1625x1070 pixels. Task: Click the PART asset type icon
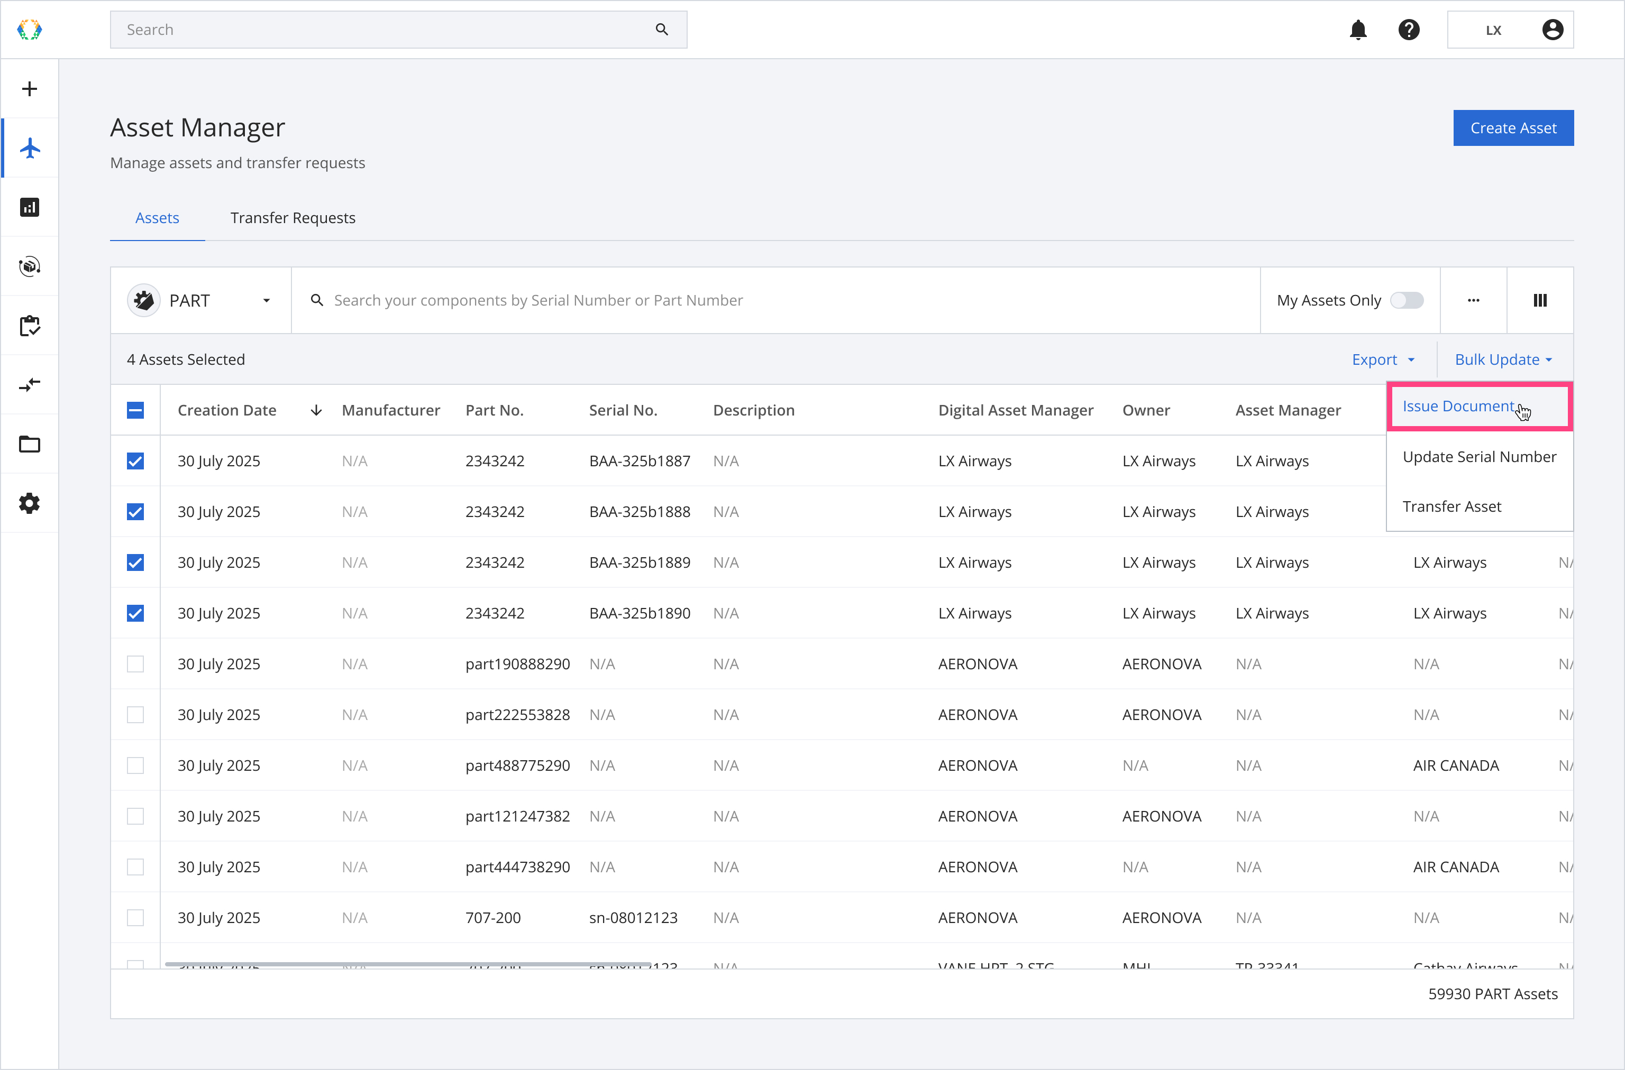[144, 300]
